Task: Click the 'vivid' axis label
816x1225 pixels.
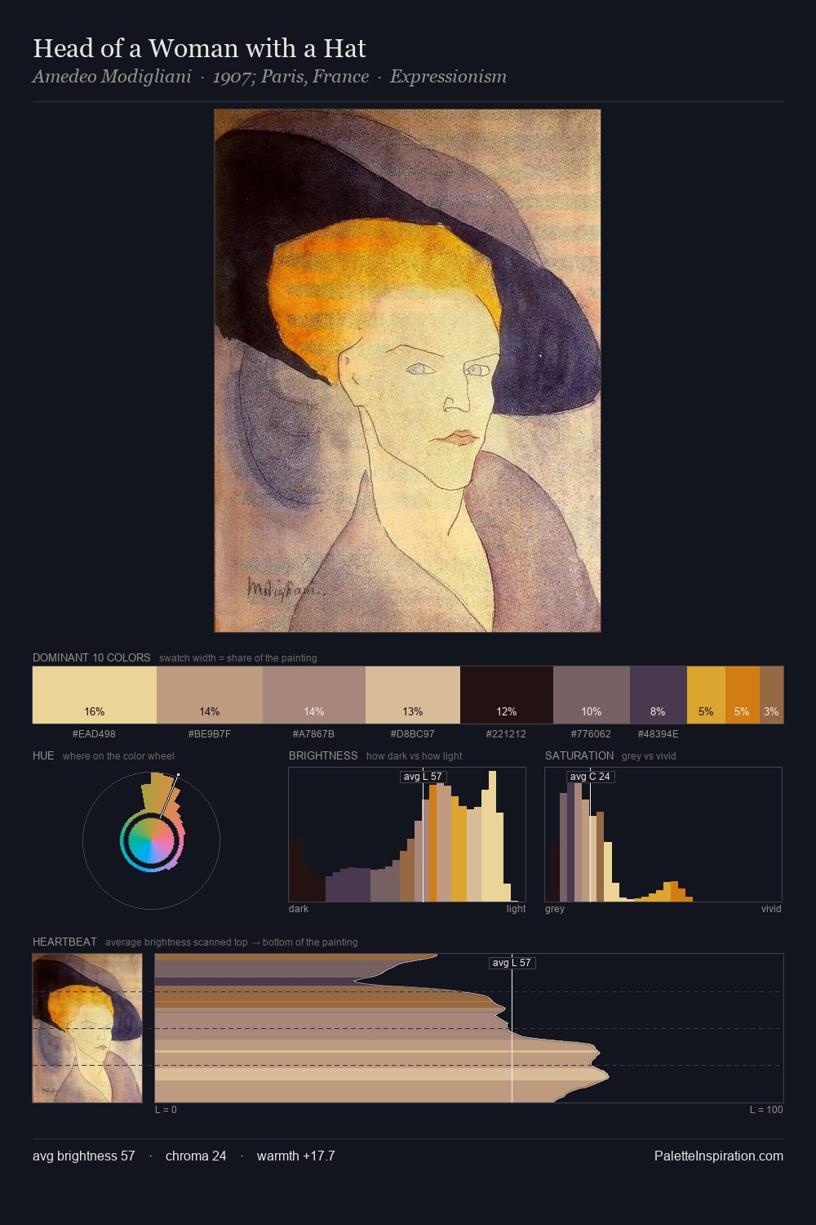Action: coord(771,909)
